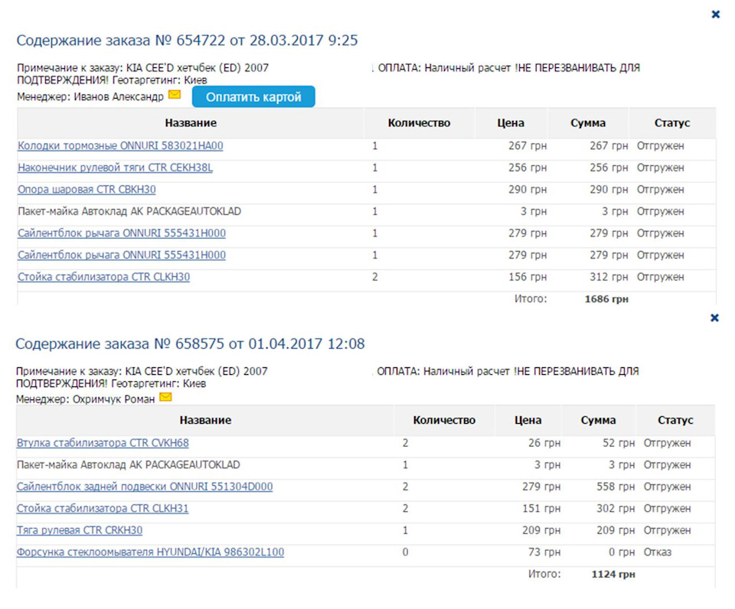735x609 pixels.
Task: Open first Сайлентблок рычага ONNURI 555431H000 link
Action: 122,233
